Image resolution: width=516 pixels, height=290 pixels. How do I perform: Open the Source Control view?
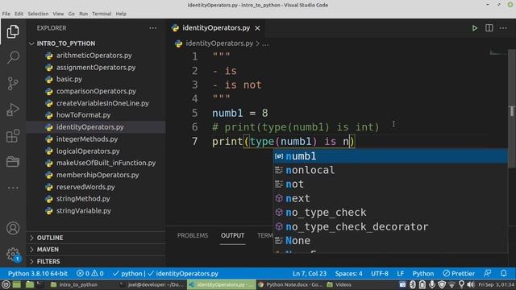(x=13, y=84)
